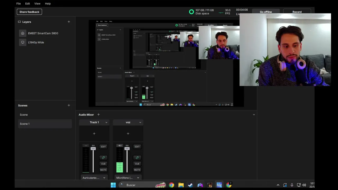The height and width of the screenshot is (190, 338).
Task: Add a new audio track in Audio Mixer
Action: tap(98, 115)
